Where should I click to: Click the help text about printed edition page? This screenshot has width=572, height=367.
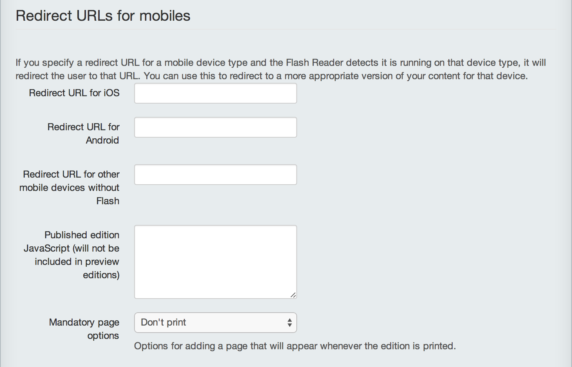[x=295, y=346]
